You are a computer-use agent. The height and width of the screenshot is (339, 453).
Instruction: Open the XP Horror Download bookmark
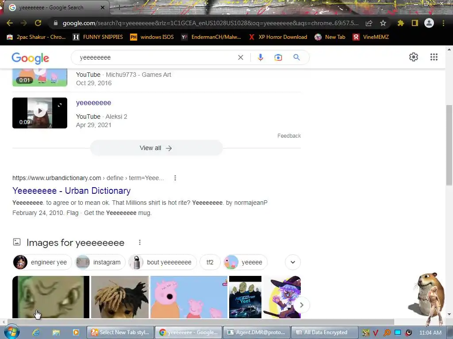coord(278,37)
